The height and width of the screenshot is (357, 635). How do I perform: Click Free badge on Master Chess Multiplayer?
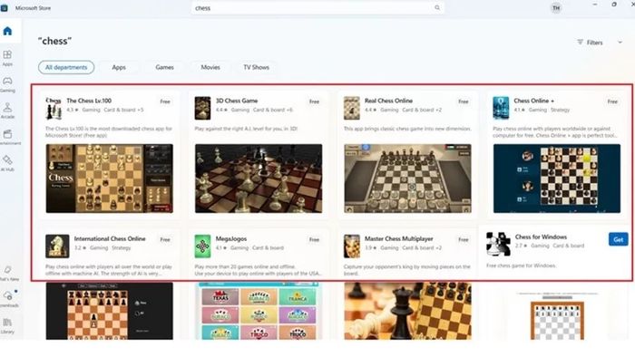point(464,240)
